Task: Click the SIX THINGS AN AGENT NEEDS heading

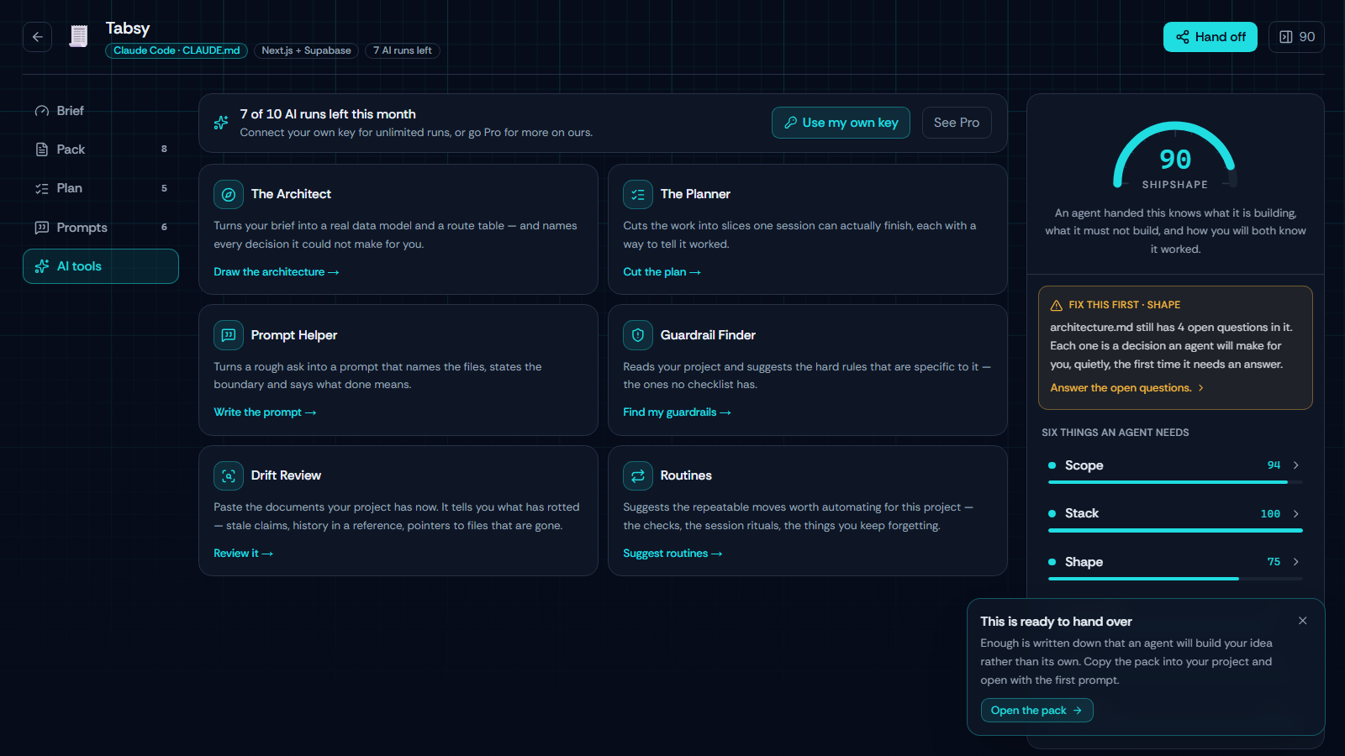Action: tap(1116, 433)
